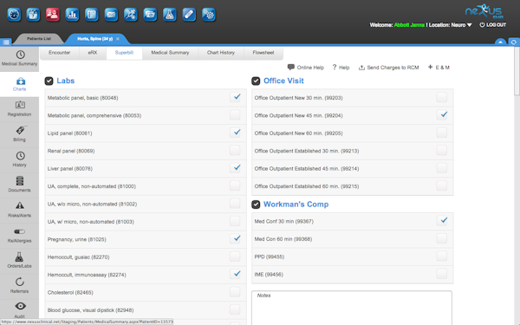Uncheck Lipid panel (80061)

pyautogui.click(x=235, y=133)
